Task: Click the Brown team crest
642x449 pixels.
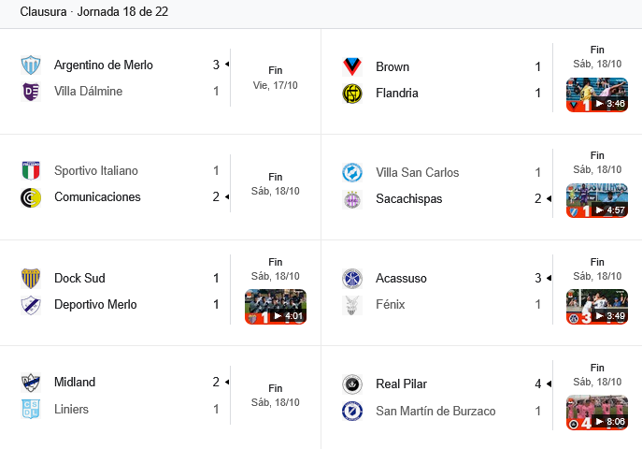Action: pyautogui.click(x=352, y=67)
